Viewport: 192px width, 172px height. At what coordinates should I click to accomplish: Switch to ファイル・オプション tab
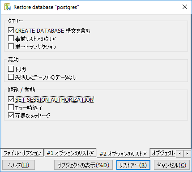(x=22, y=153)
